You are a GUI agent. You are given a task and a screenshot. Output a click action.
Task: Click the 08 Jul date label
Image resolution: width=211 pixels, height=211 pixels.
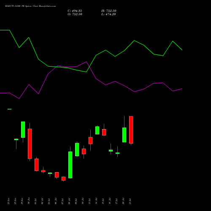(x=69, y=201)
